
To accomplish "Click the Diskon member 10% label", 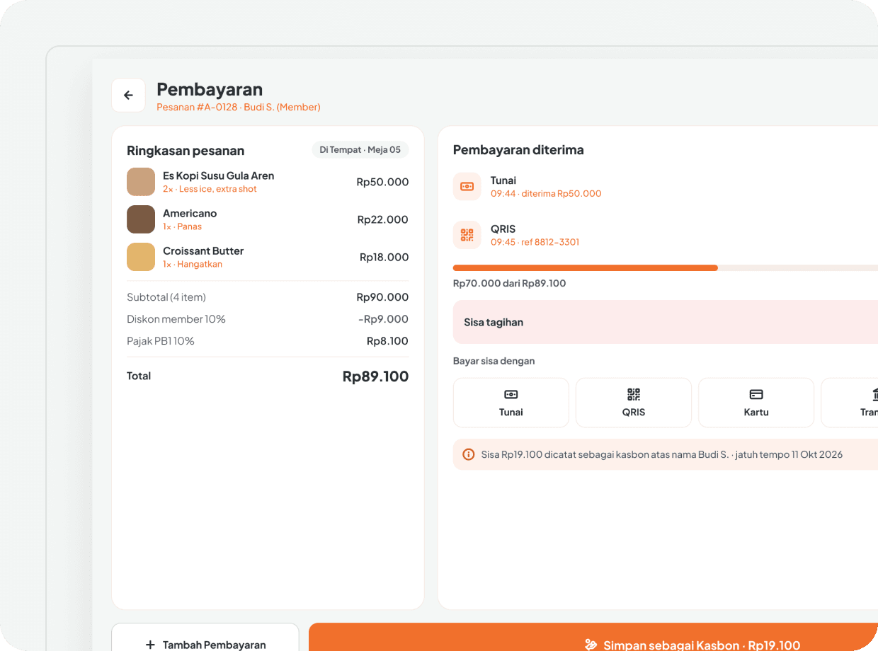I will pyautogui.click(x=176, y=319).
